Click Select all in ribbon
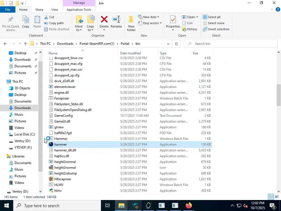The height and width of the screenshot is (211, 281). tap(212, 17)
